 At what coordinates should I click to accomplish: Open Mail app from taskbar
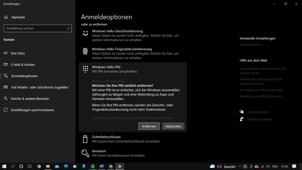(57, 166)
